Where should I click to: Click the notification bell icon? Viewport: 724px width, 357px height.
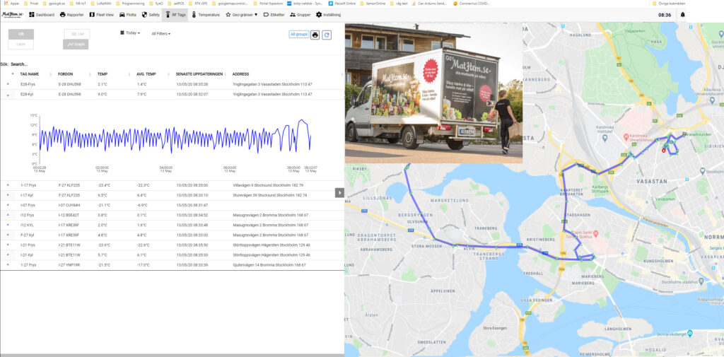point(682,15)
